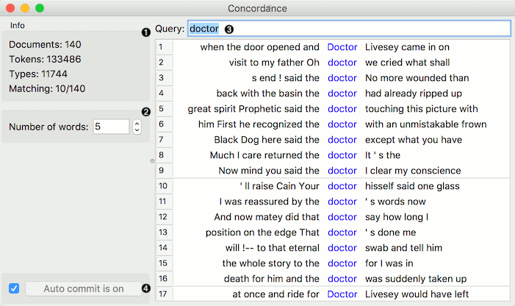515x306 pixels.
Task: Click the red close window button
Action: (x=10, y=8)
